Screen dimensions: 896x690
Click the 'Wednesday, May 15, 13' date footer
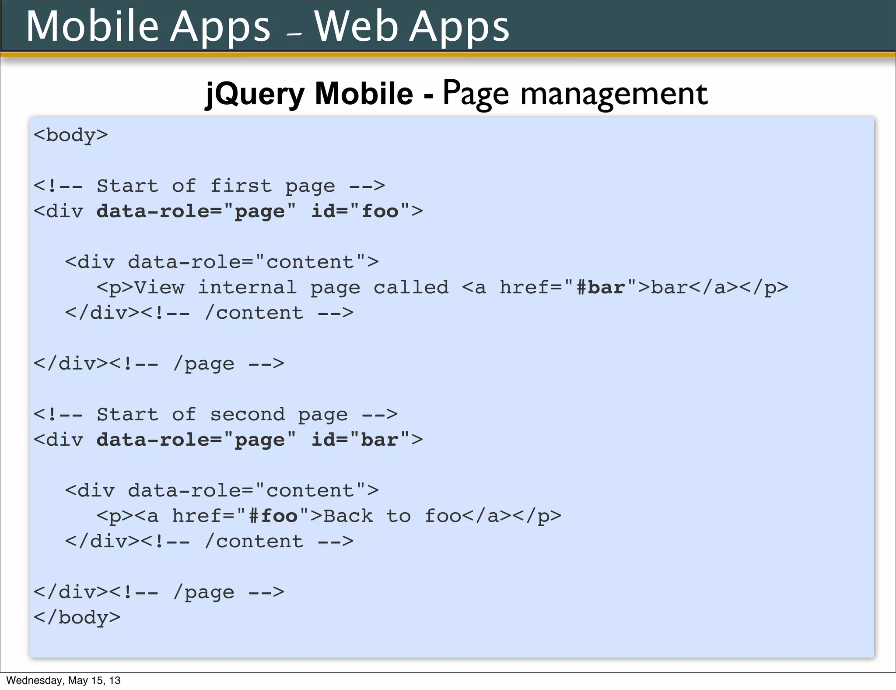click(x=63, y=680)
